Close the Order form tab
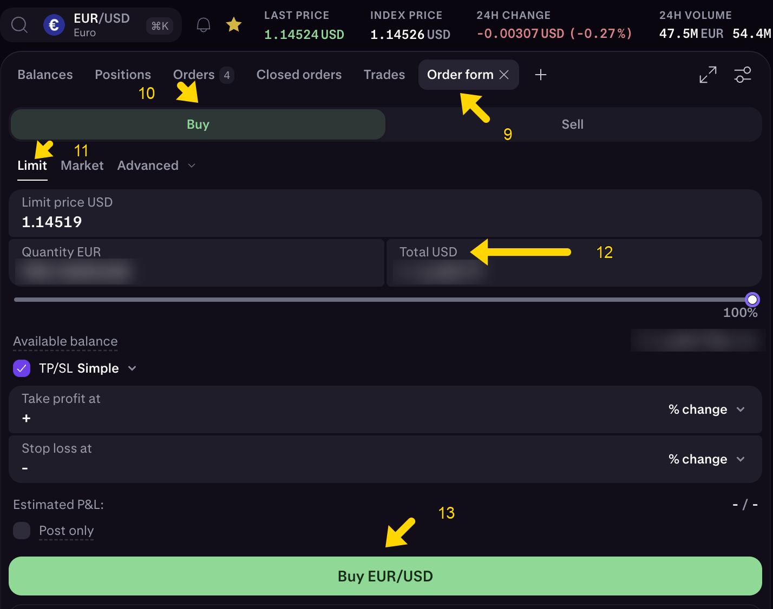This screenshot has height=609, width=773. (x=504, y=75)
